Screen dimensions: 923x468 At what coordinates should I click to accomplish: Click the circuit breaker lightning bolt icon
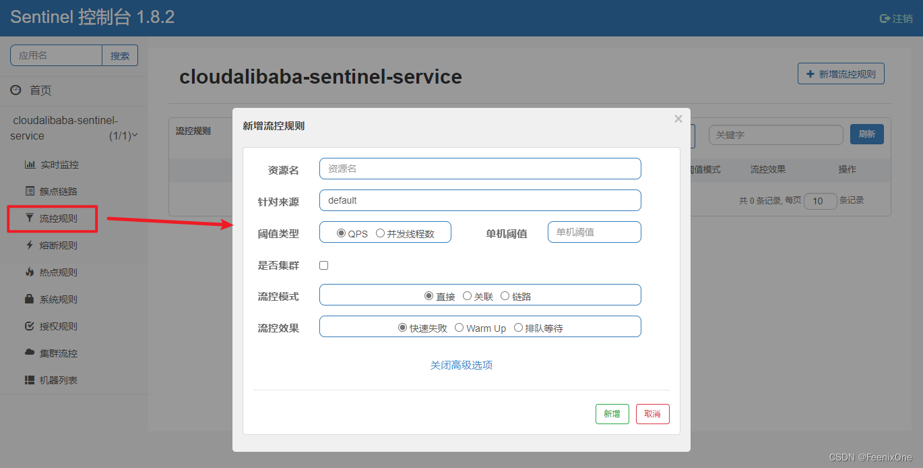30,245
